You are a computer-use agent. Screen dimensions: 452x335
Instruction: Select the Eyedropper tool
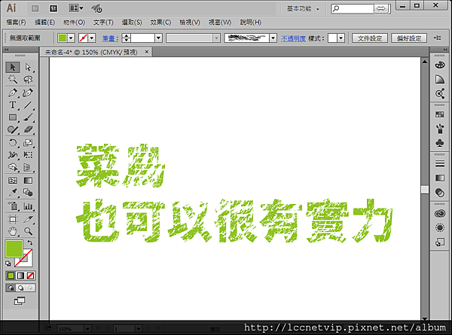coord(13,193)
